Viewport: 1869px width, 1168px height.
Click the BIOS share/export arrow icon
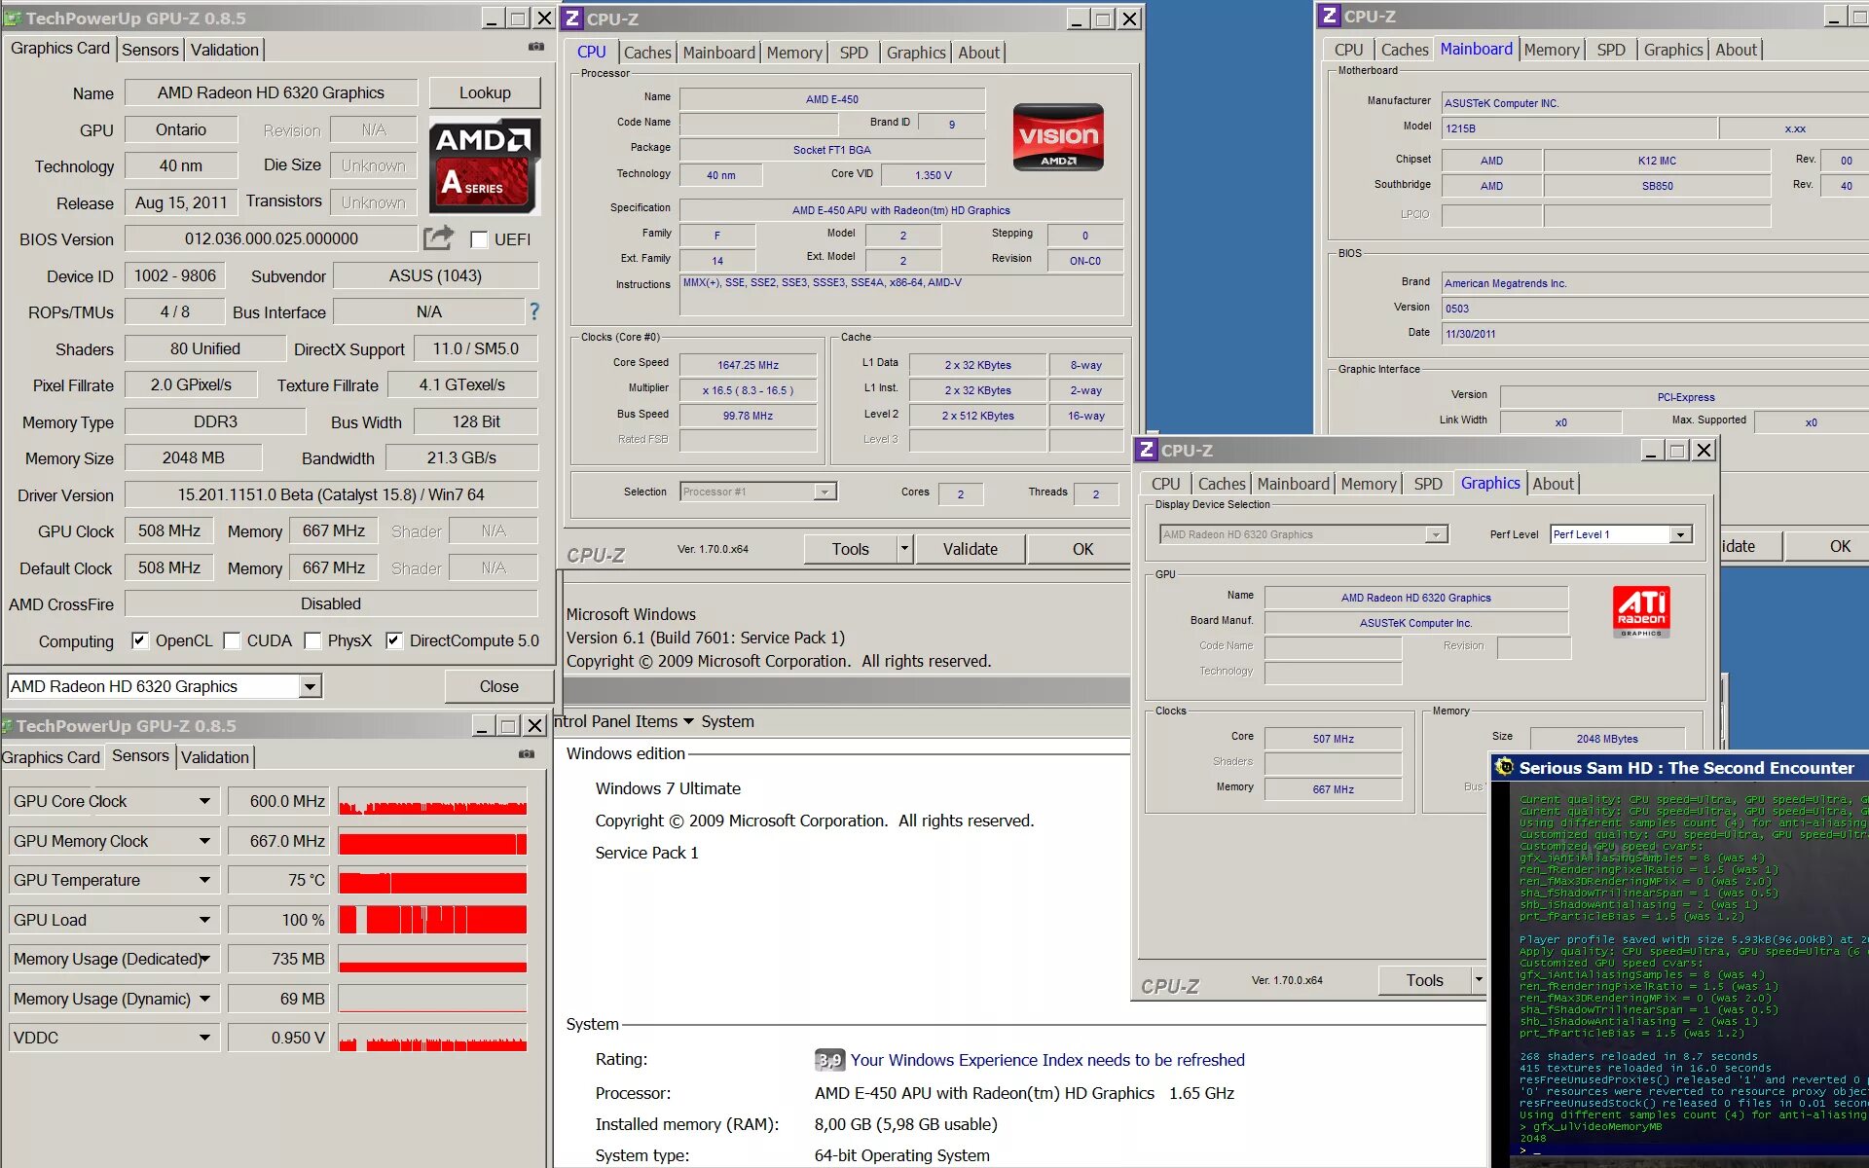point(438,238)
